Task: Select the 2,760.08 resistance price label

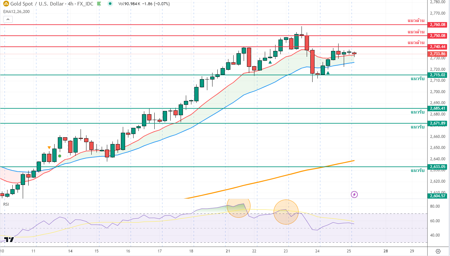Action: tap(437, 25)
